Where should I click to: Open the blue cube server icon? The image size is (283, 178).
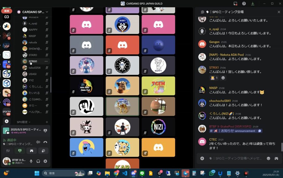click(x=7, y=83)
